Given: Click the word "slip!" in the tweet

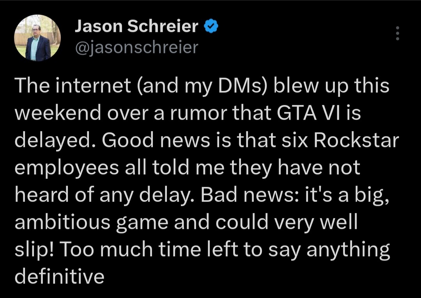Looking at the screenshot, I should pyautogui.click(x=35, y=250).
